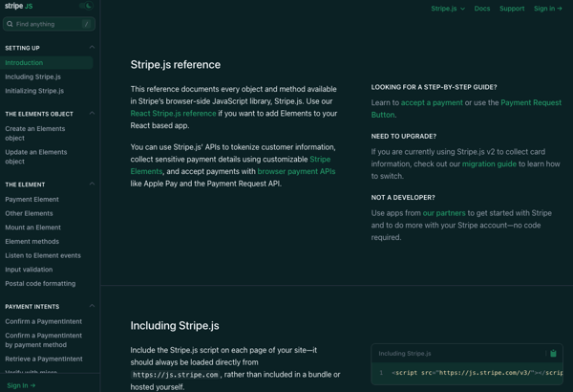This screenshot has width=573, height=392.
Task: Collapse The Element section
Action: point(92,184)
